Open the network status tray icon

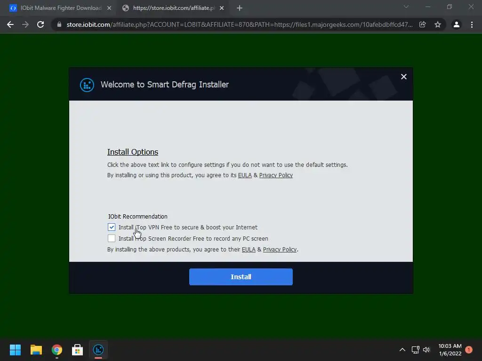(415, 350)
